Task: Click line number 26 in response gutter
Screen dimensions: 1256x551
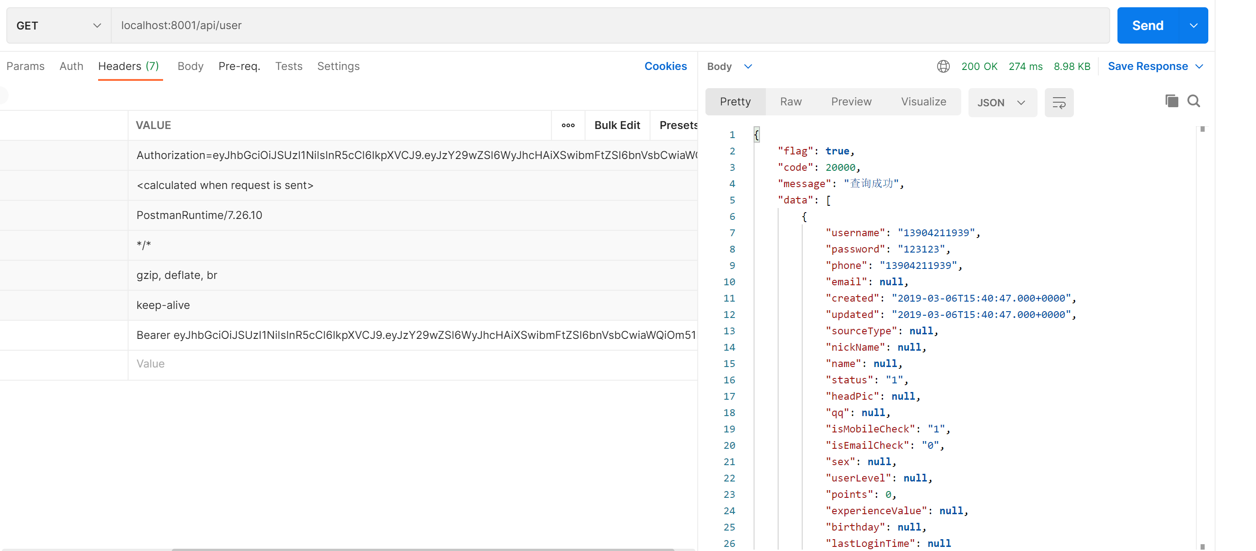Action: pos(729,543)
